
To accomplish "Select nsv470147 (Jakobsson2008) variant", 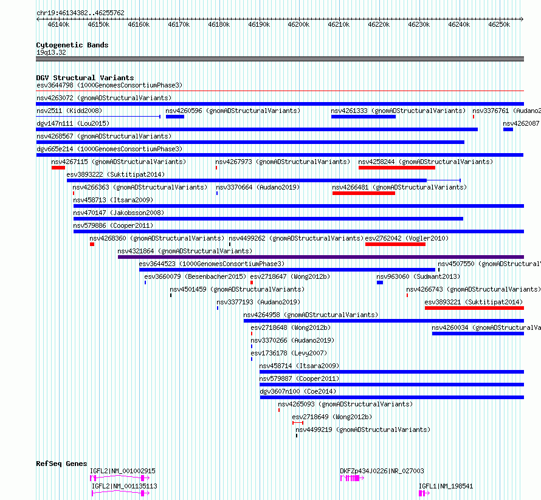I will click(x=119, y=213).
